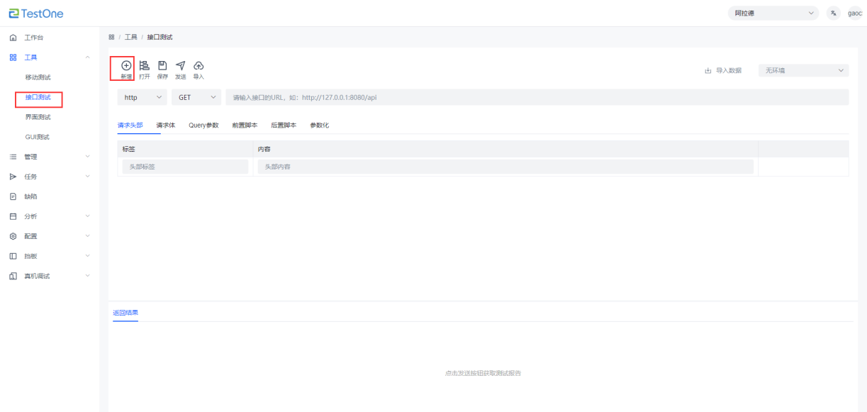Viewport: 867px width, 412px height.
Task: Open the http protocol dropdown
Action: pos(142,97)
